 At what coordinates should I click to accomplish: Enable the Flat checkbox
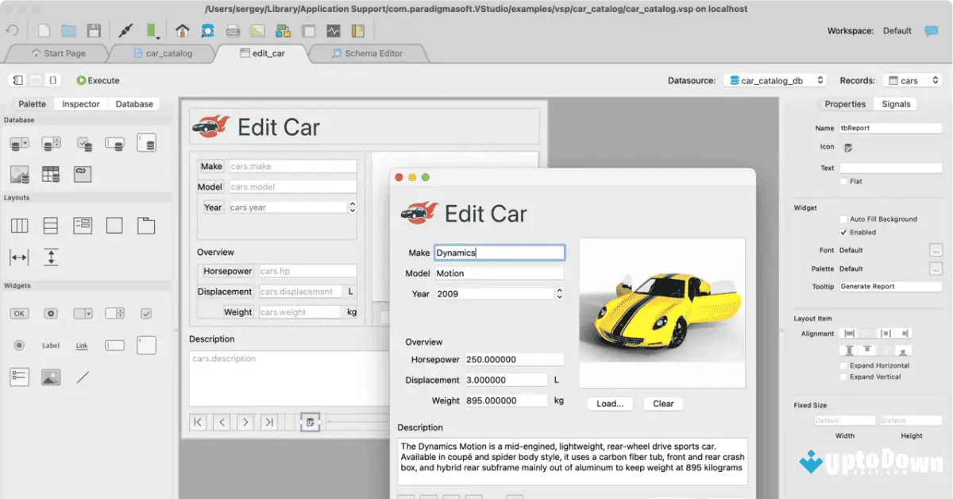pos(843,181)
